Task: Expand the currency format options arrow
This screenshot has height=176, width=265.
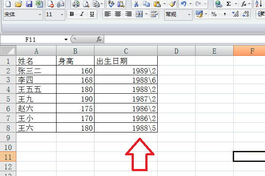Action: click(x=206, y=14)
